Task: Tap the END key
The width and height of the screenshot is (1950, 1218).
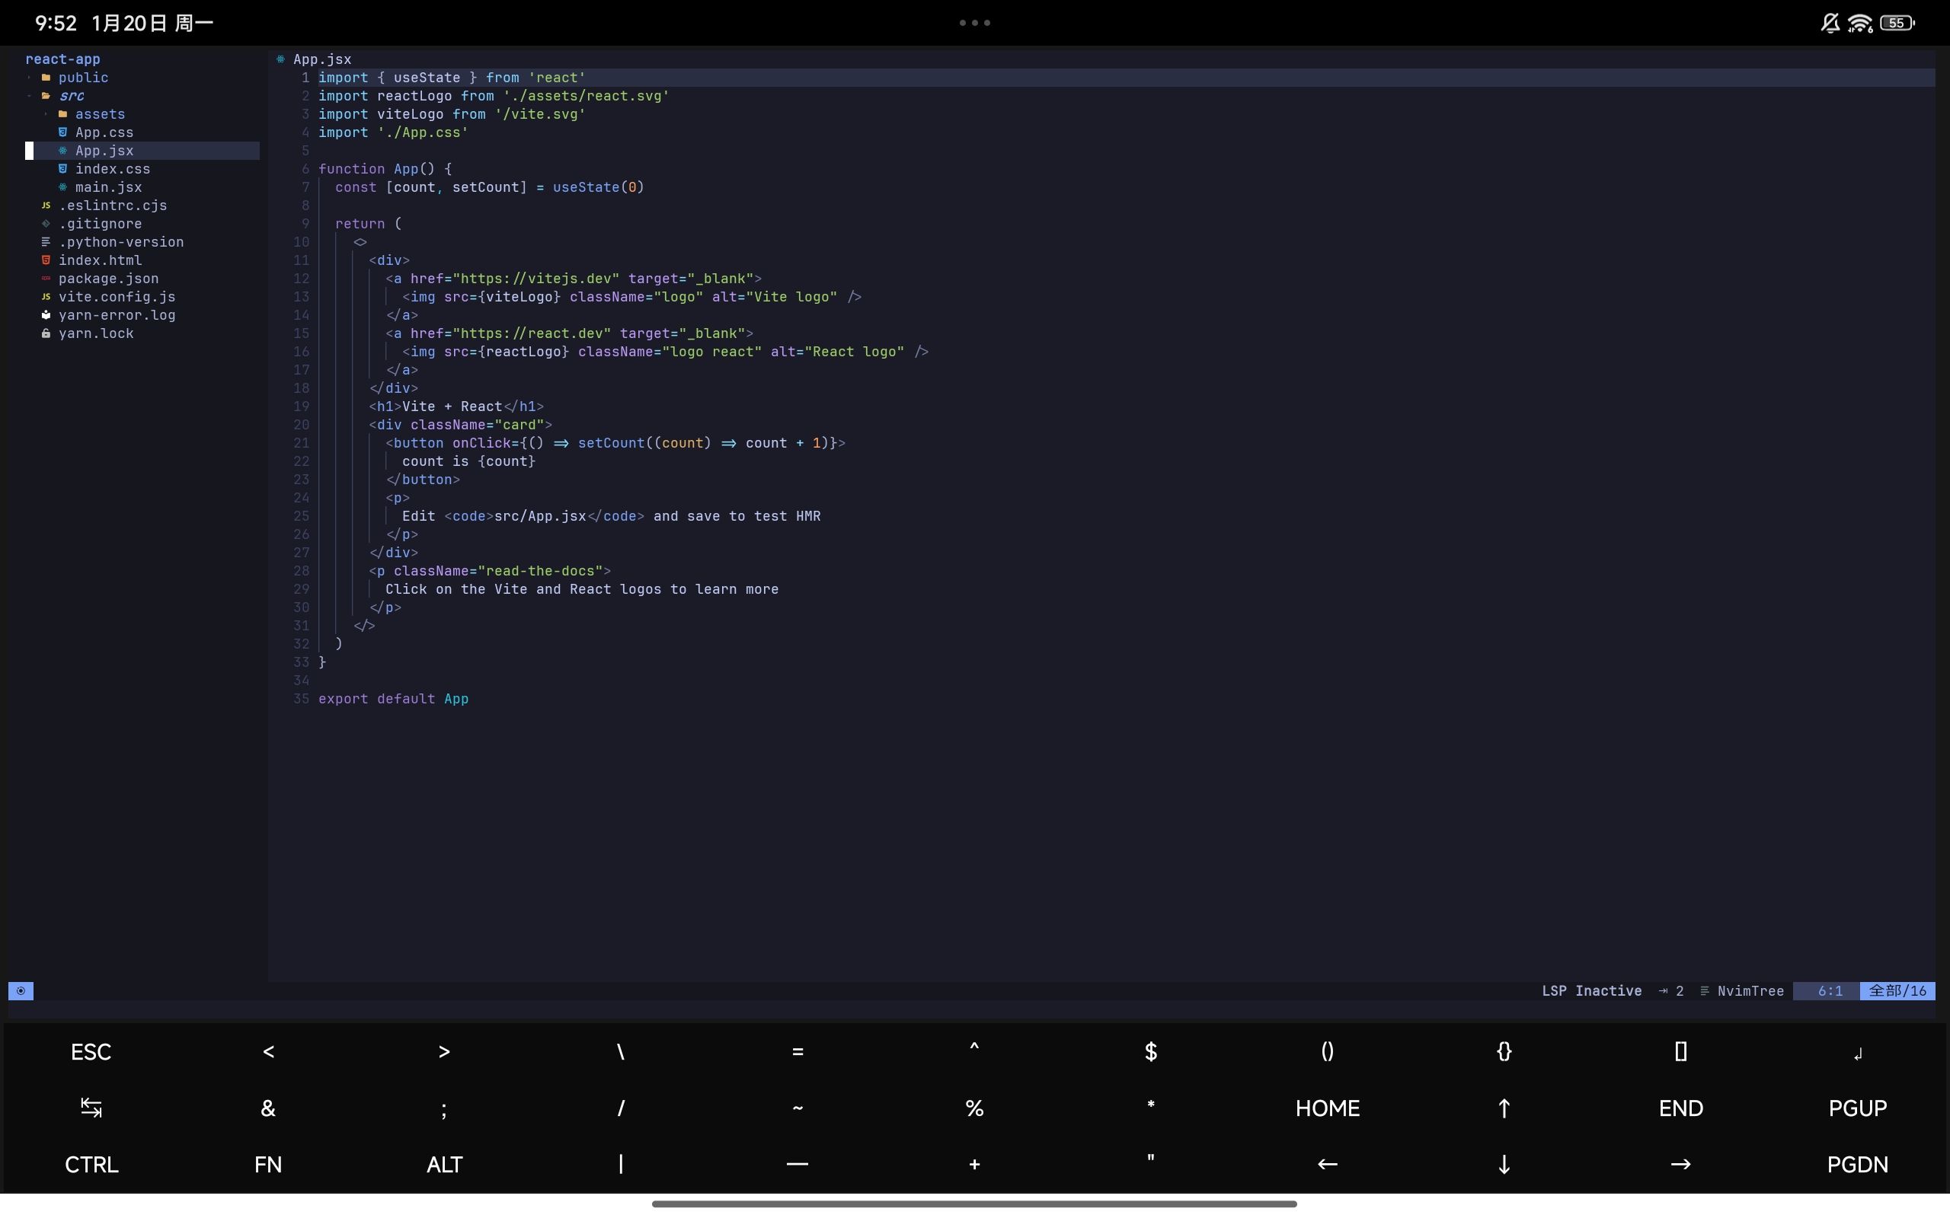Action: 1681,1108
